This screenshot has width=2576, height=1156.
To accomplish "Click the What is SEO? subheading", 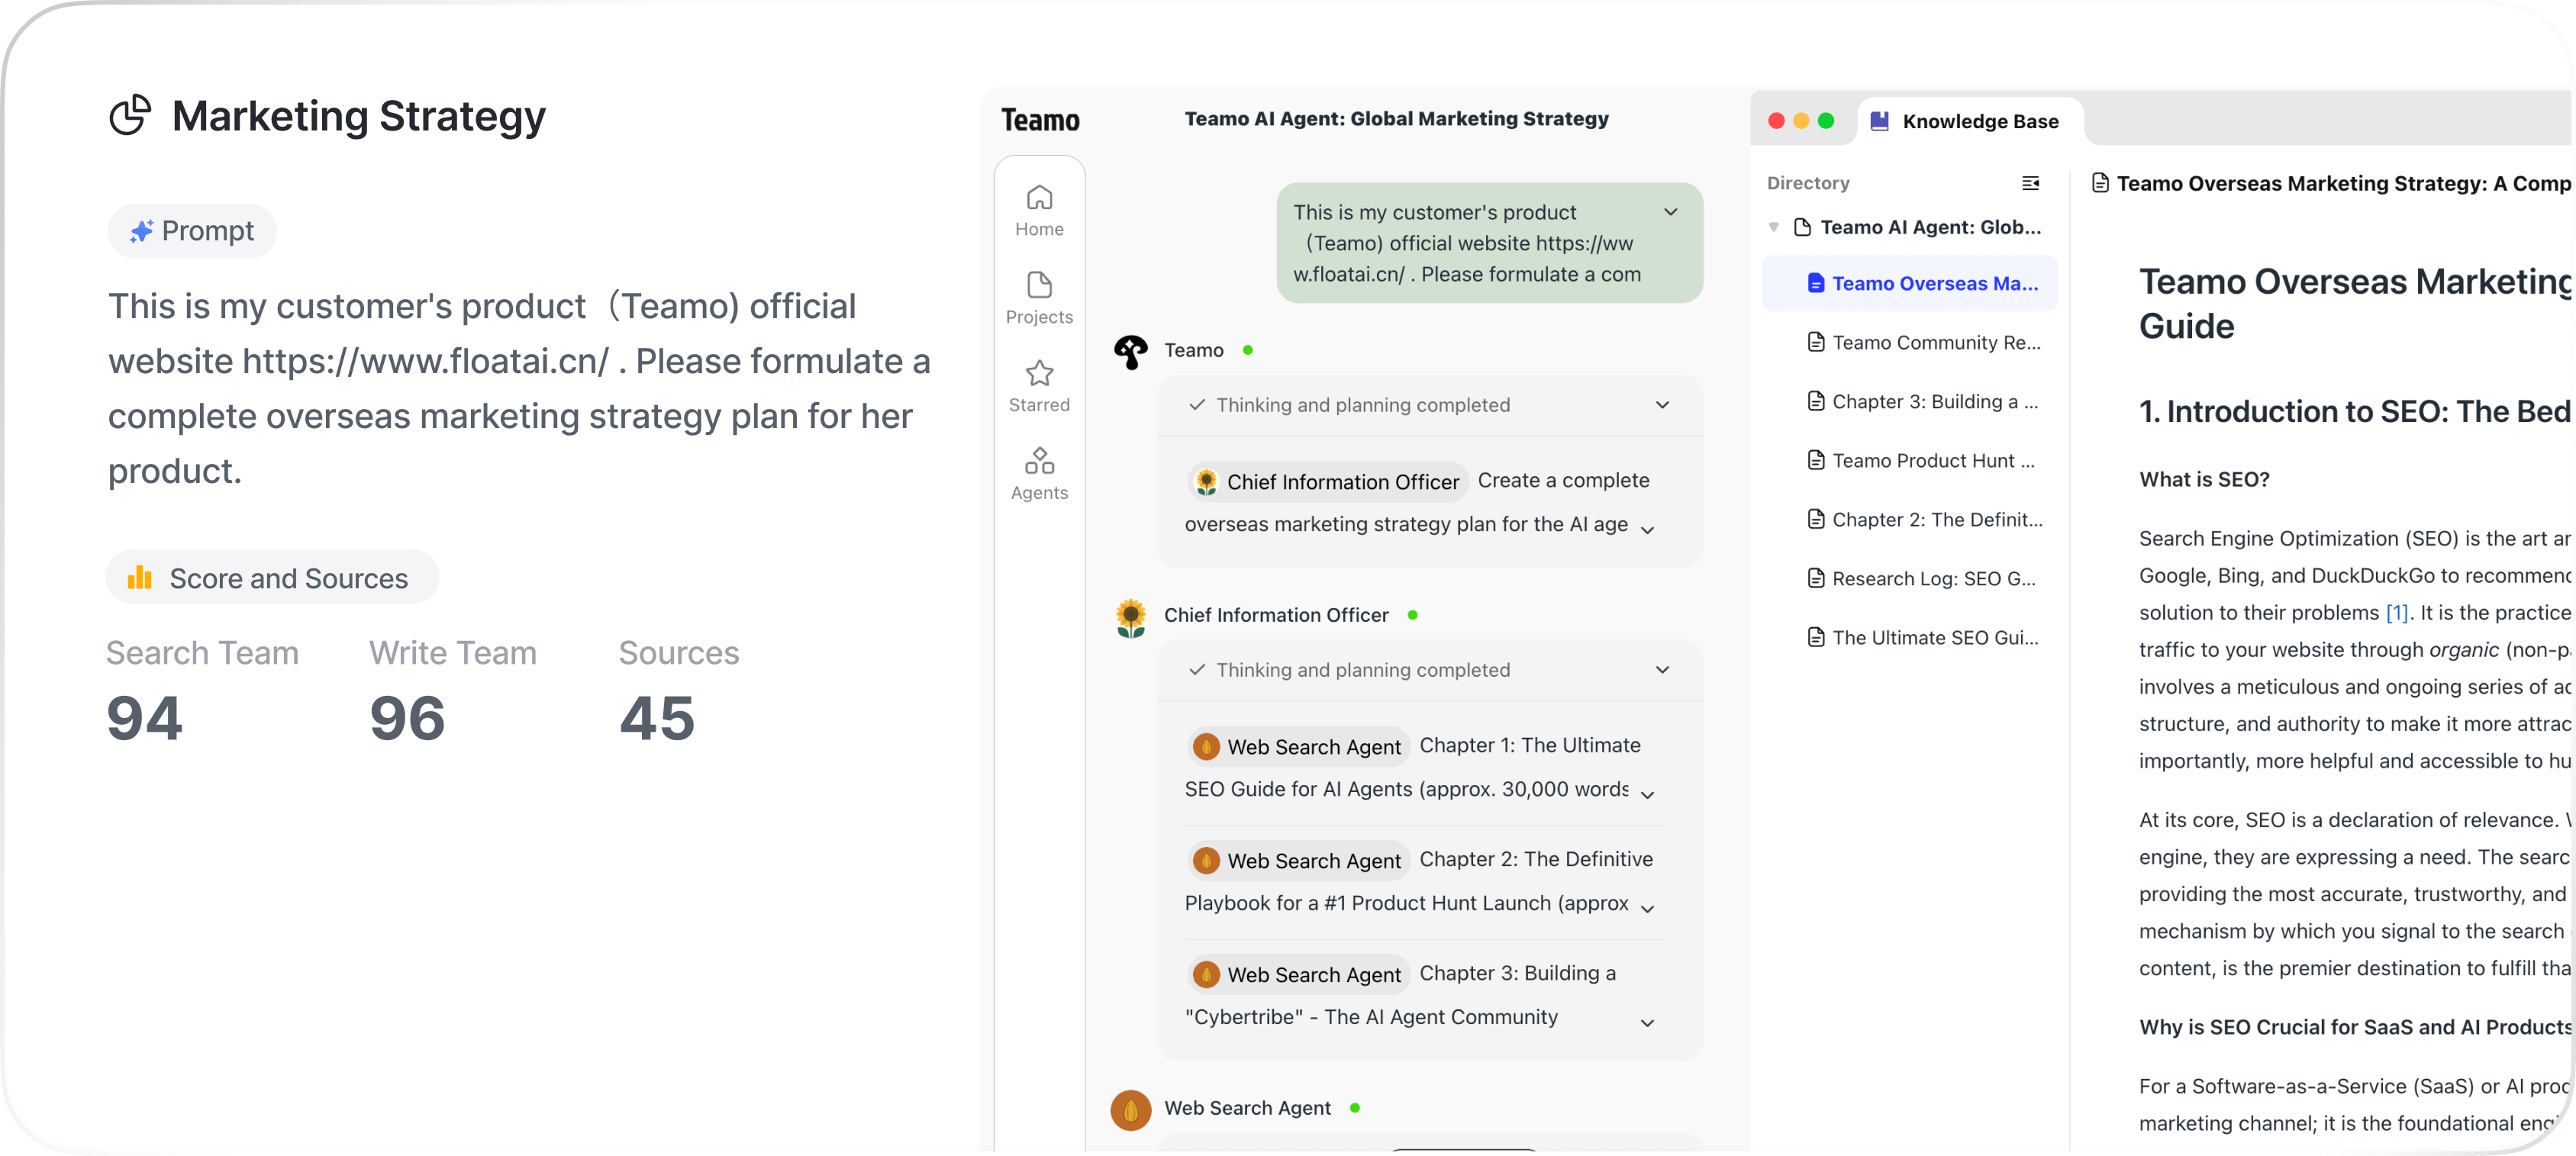I will (2204, 480).
